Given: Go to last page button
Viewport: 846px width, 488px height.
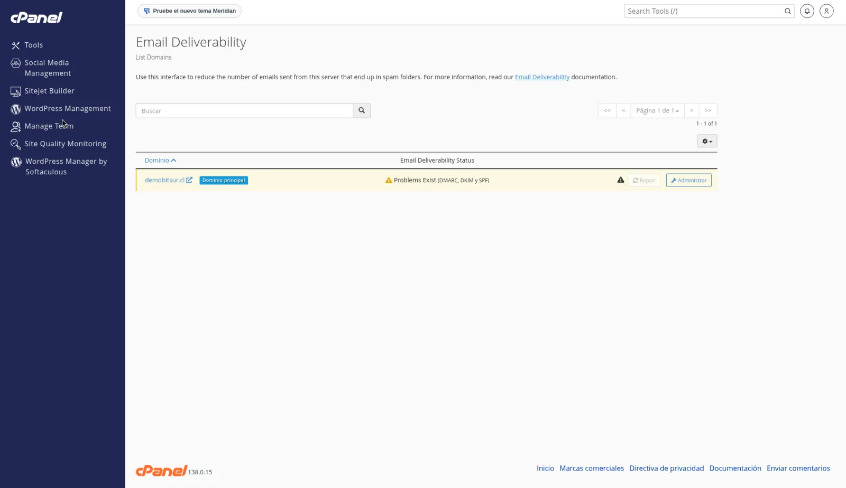Looking at the screenshot, I should pyautogui.click(x=708, y=111).
